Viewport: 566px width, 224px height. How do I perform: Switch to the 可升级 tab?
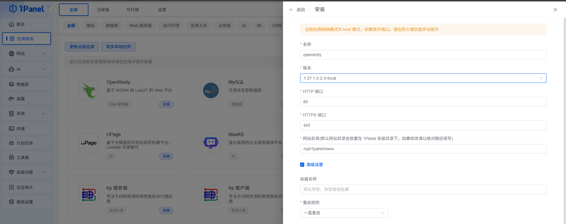(x=133, y=10)
